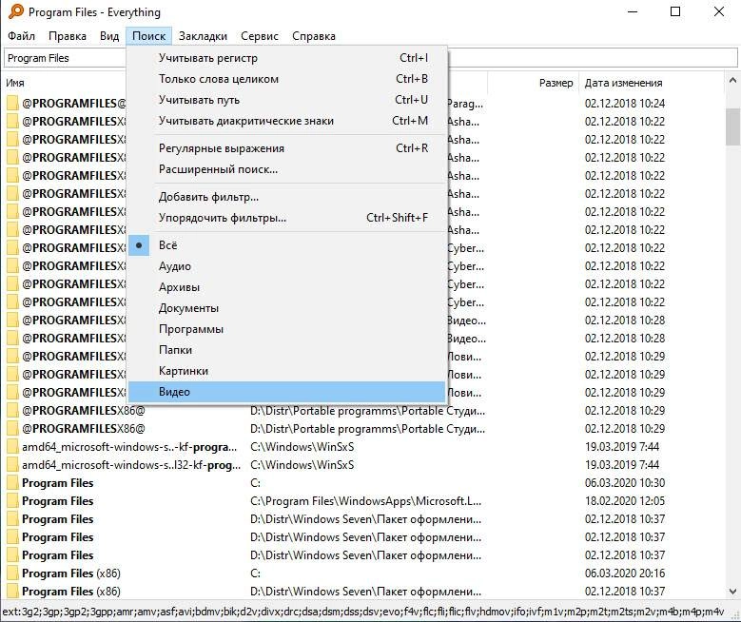Close the Everything window
The image size is (741, 622).
tap(719, 11)
